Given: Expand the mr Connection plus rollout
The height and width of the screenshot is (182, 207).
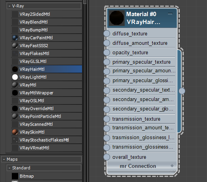Looking at the screenshot, I should [x=172, y=165].
